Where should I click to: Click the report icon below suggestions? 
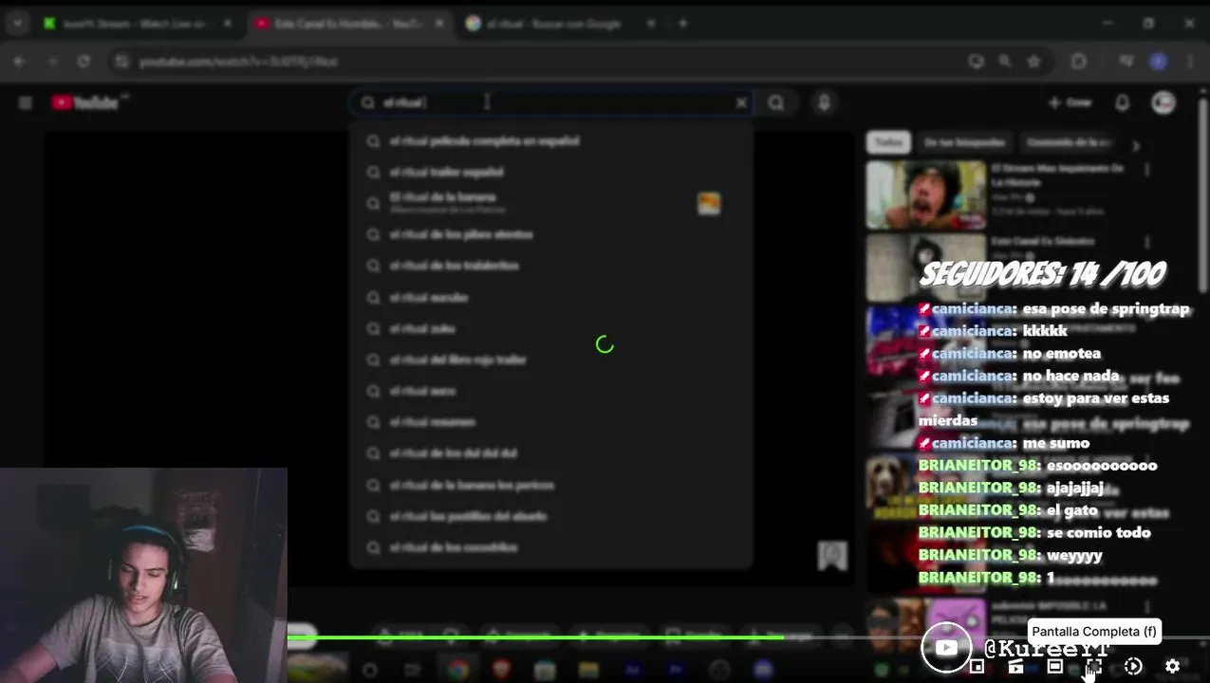[x=832, y=556]
